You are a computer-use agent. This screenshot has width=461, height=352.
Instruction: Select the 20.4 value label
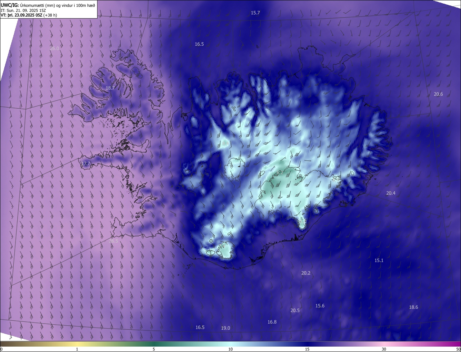point(391,193)
